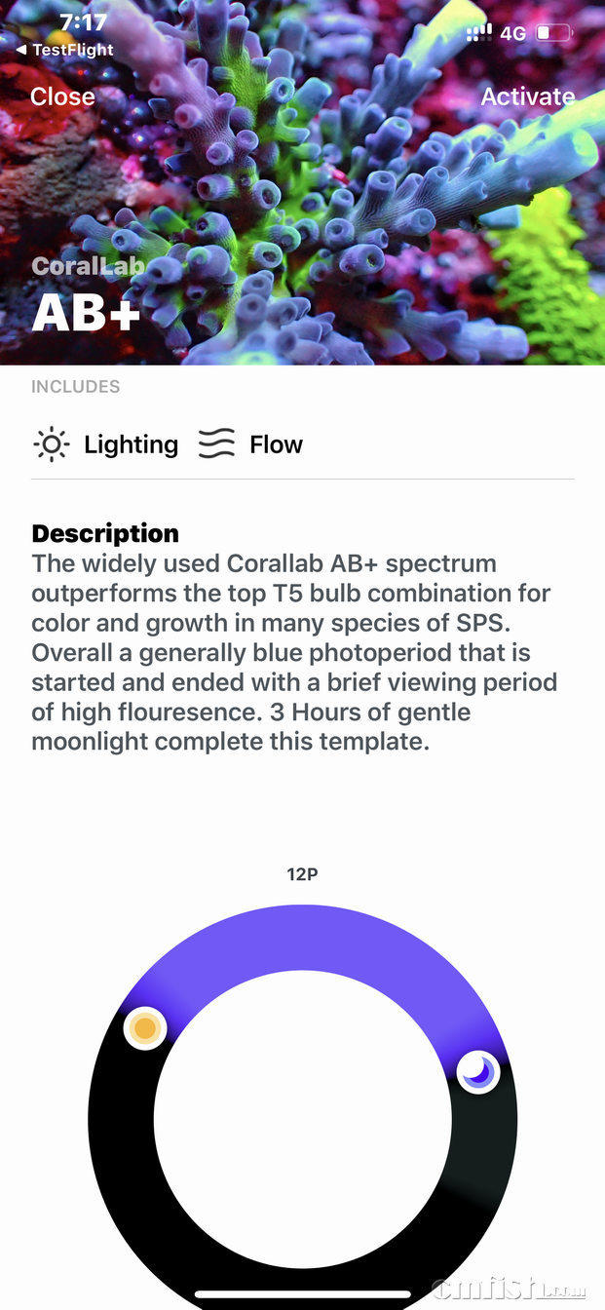Select the Flow label text

pos(276,444)
